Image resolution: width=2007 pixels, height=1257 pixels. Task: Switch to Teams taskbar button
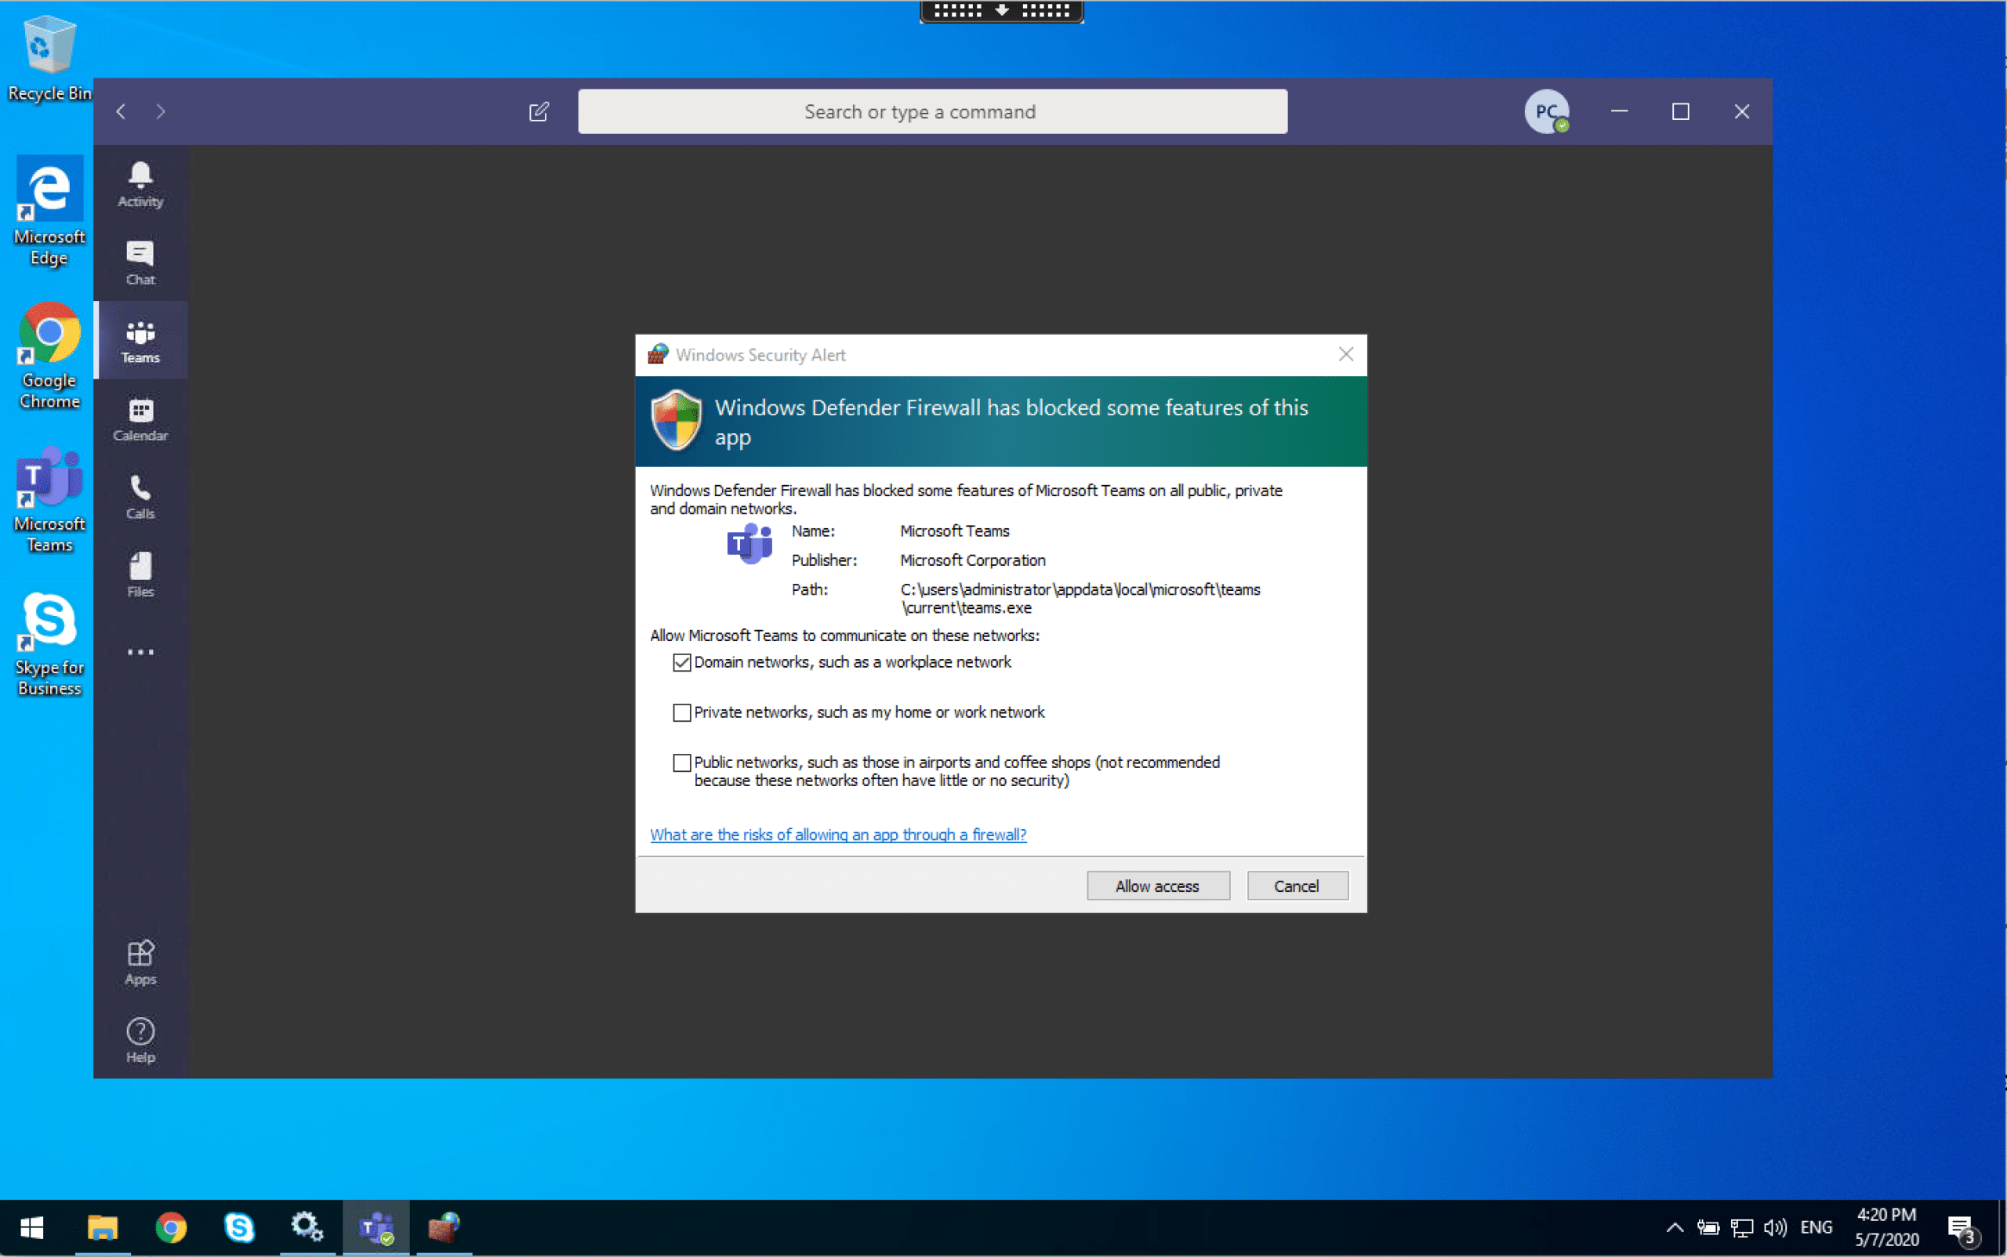click(x=376, y=1228)
